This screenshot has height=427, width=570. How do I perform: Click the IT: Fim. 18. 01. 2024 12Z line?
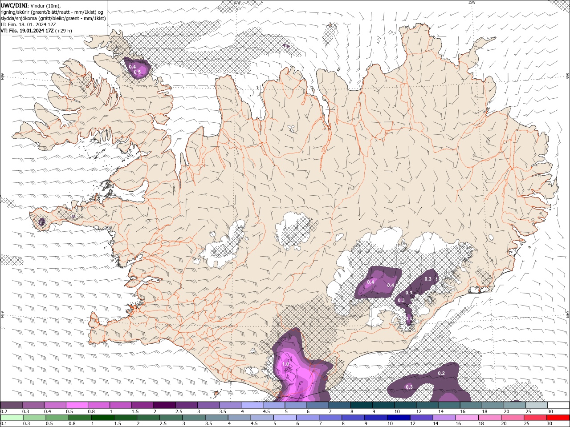28,24
